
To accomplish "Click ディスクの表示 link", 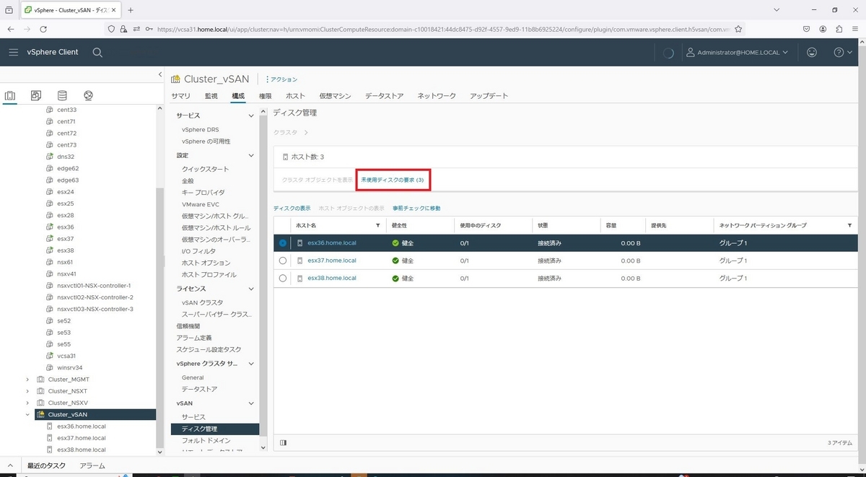I will 292,209.
